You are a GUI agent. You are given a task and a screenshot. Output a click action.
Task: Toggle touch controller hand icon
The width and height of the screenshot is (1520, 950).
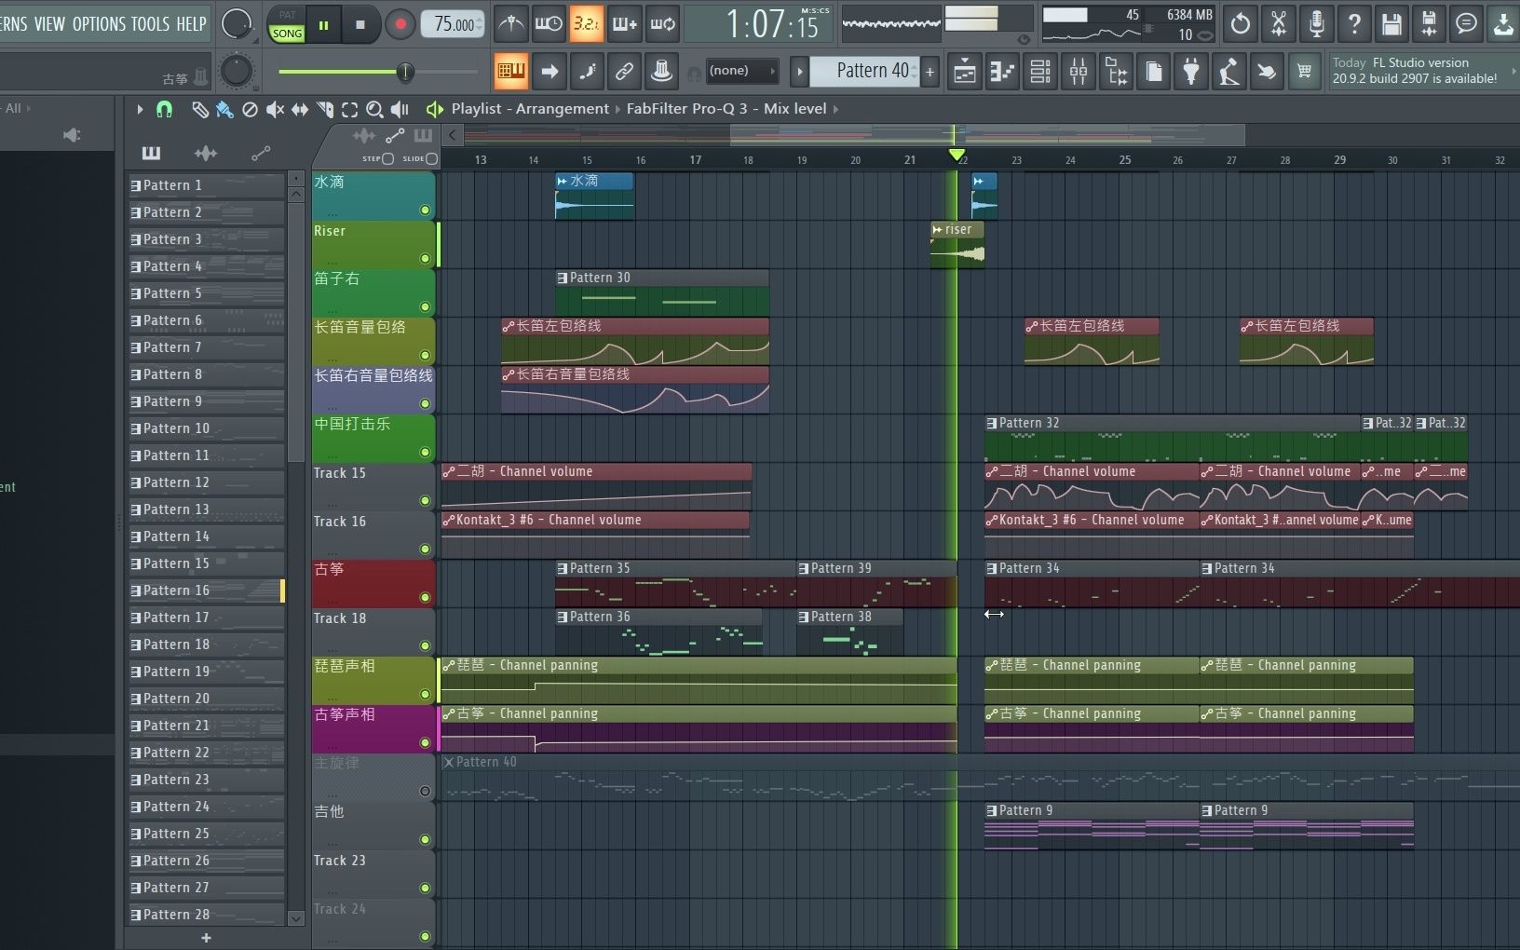[1267, 71]
